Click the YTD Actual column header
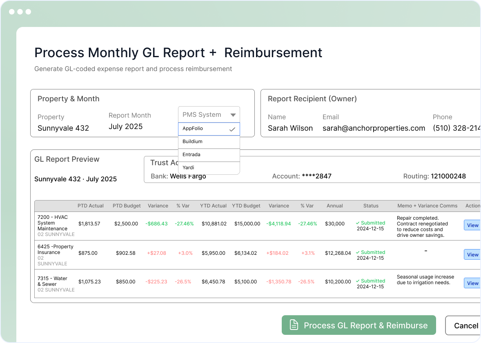This screenshot has width=481, height=343. tap(213, 206)
